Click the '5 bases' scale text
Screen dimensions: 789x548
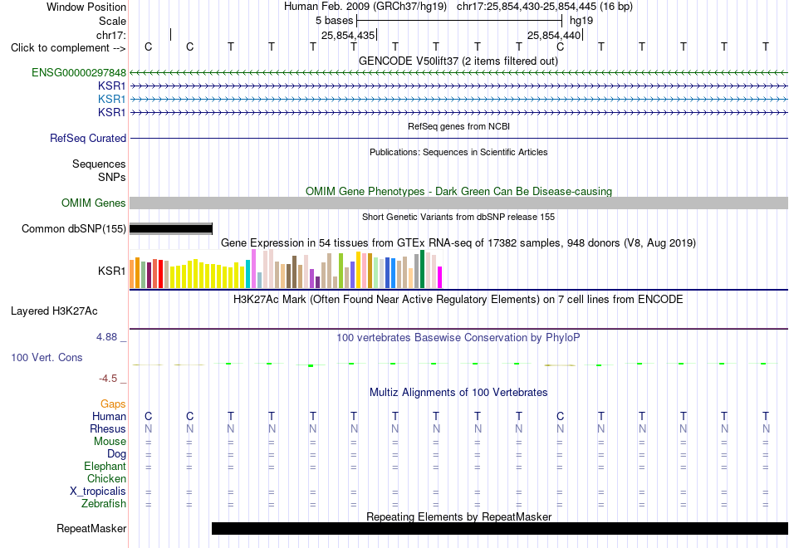point(334,21)
